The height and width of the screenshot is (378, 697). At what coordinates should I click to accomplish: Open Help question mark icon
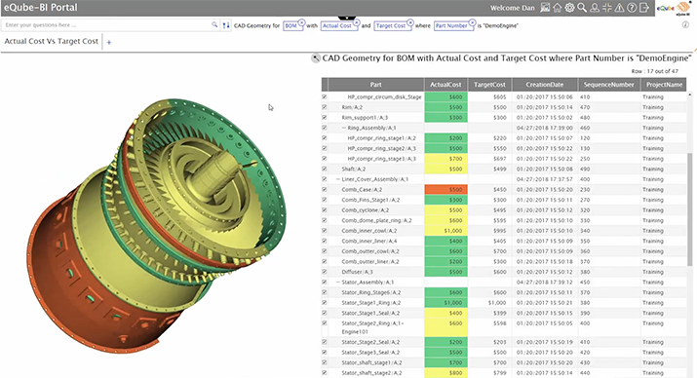coord(632,8)
